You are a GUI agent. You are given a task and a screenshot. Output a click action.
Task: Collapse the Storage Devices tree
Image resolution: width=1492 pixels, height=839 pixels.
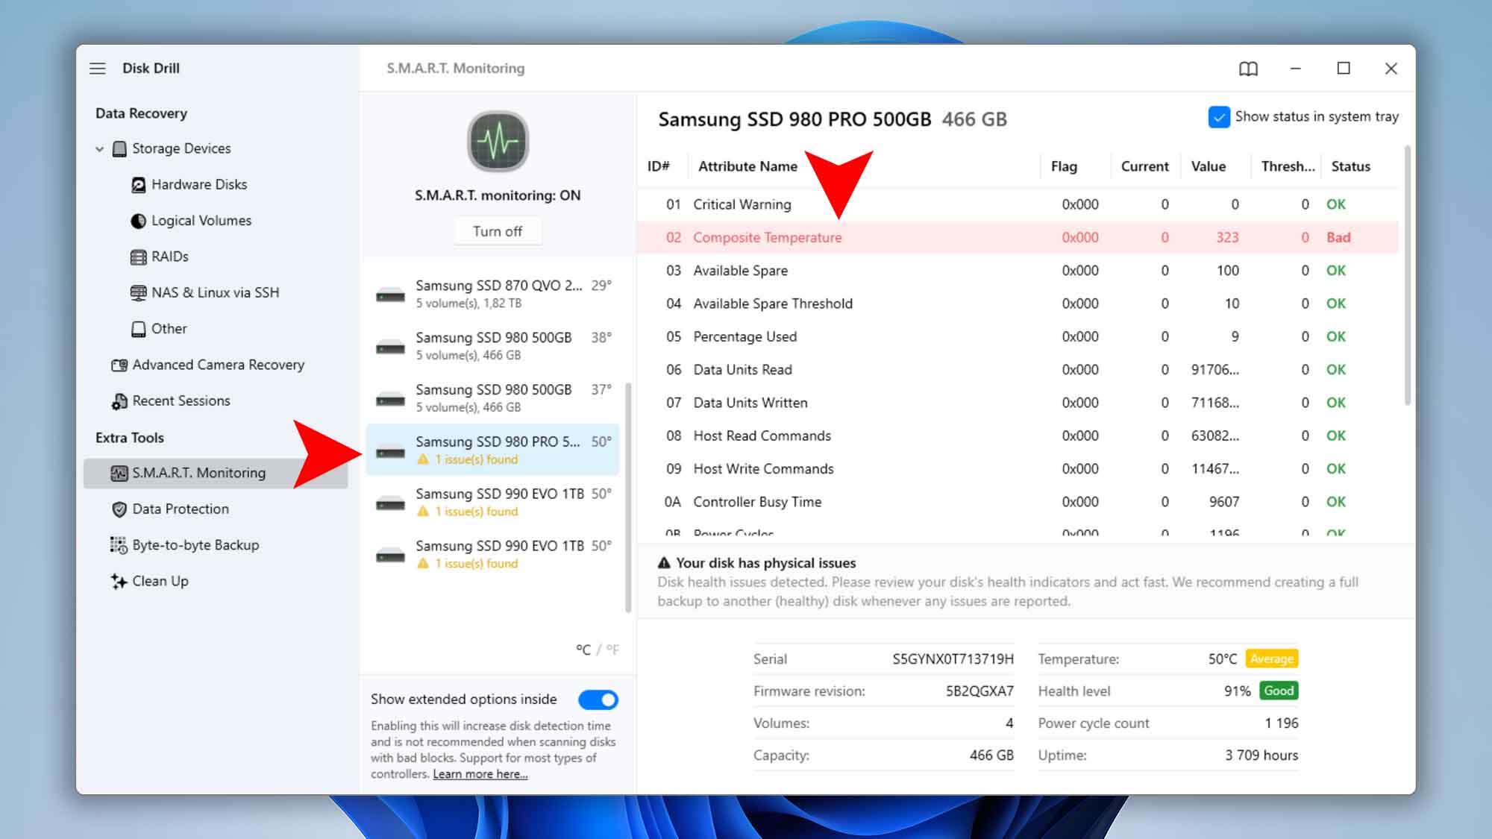(99, 148)
